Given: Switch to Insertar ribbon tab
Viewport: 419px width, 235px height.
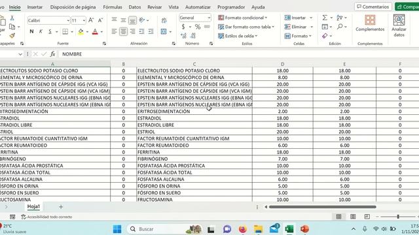Looking at the screenshot, I should 35,7.
